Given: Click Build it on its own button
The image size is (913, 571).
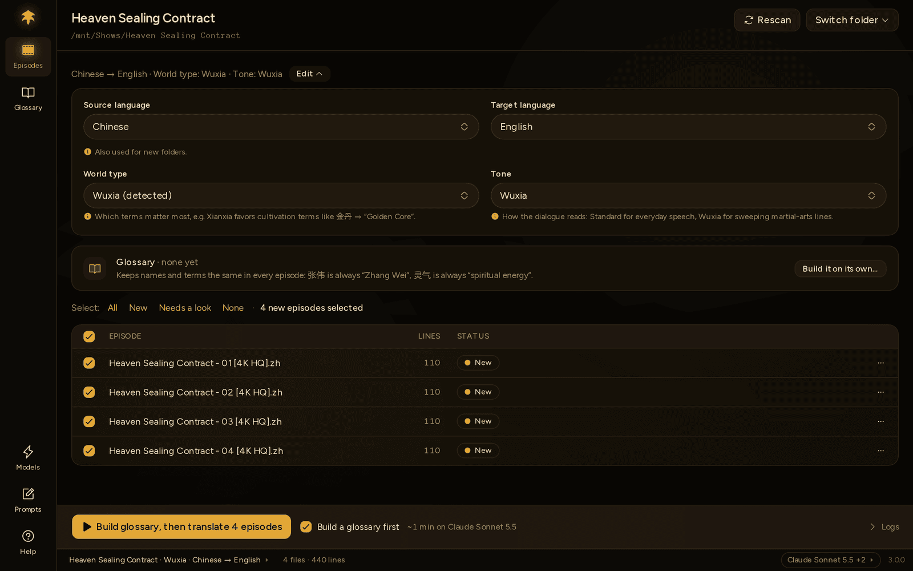Looking at the screenshot, I should [840, 269].
